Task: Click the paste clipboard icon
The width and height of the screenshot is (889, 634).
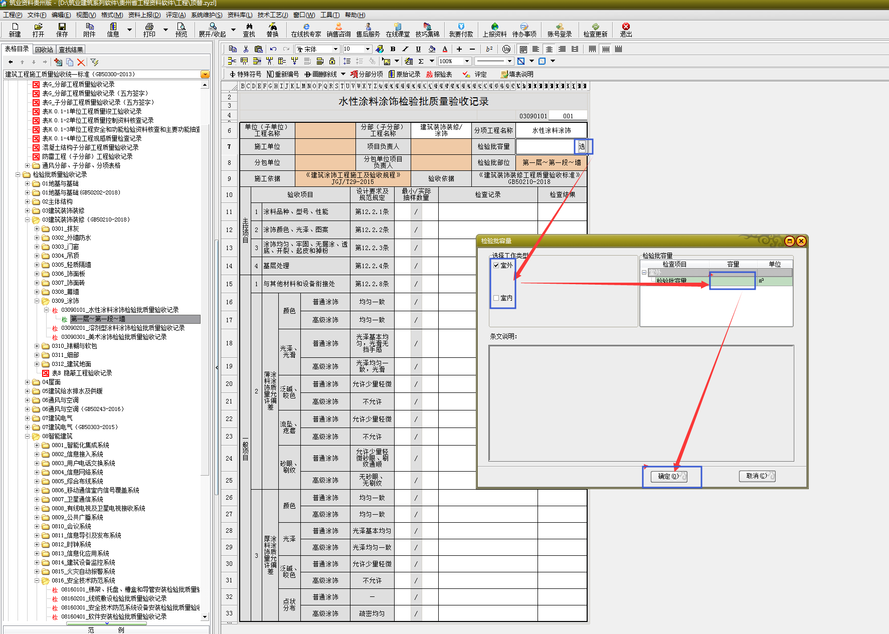Action: (x=258, y=49)
